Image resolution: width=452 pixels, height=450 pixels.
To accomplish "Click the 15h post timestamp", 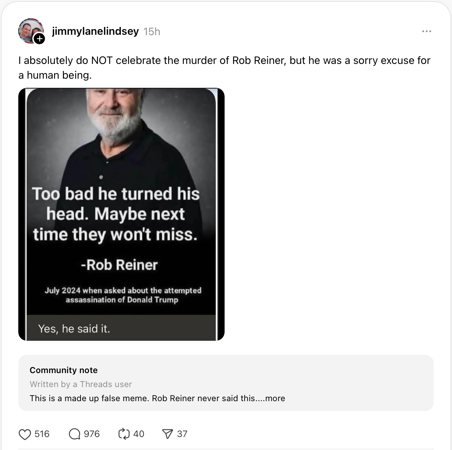I will [152, 32].
